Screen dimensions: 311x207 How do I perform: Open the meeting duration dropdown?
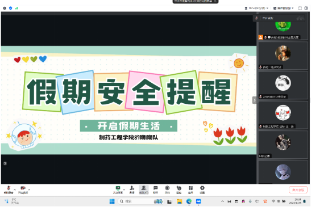pos(256,8)
